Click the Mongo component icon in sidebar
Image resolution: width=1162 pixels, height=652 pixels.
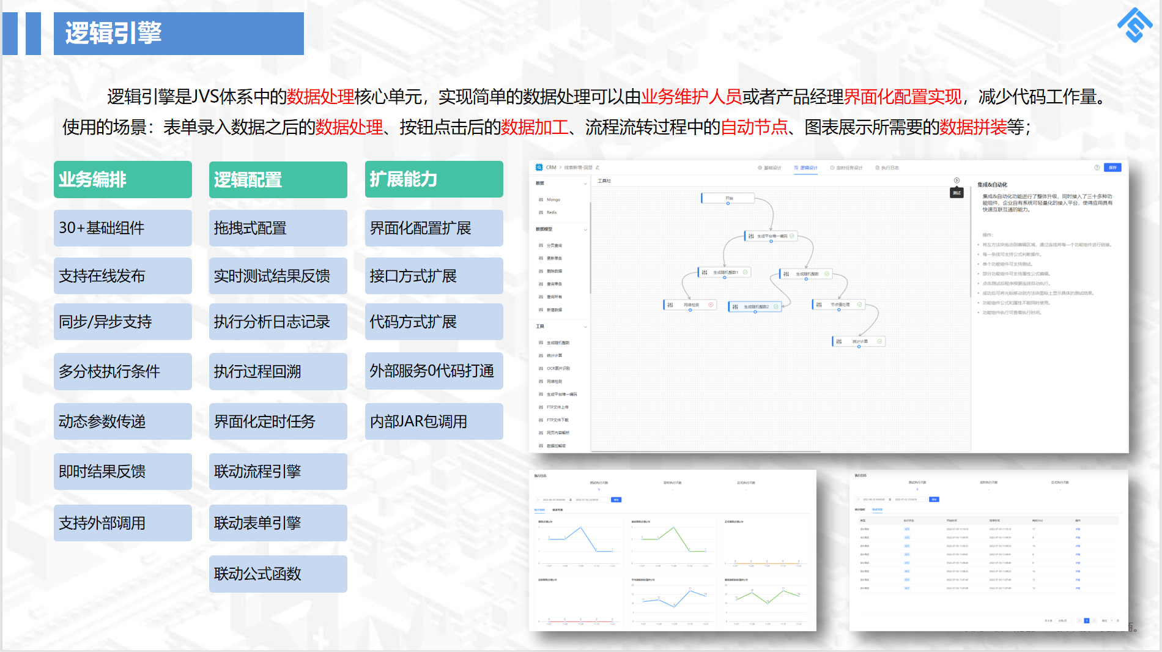pyautogui.click(x=541, y=199)
